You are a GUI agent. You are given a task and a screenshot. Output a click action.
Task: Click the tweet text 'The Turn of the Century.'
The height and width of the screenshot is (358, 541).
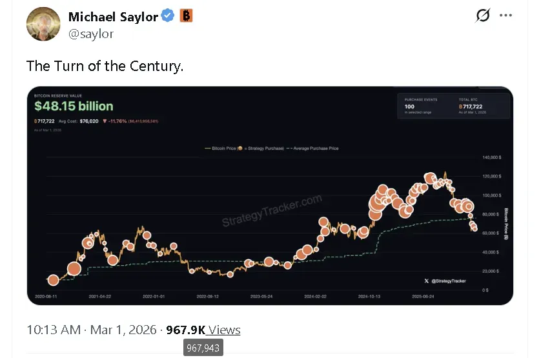tap(105, 66)
